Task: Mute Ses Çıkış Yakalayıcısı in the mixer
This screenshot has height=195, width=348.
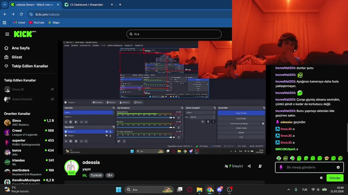Action: [x=174, y=137]
